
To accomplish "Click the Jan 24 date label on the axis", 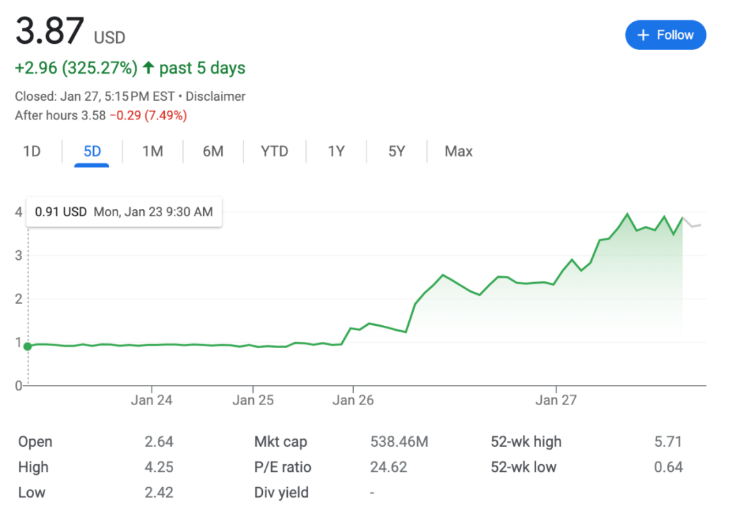I will click(x=152, y=400).
